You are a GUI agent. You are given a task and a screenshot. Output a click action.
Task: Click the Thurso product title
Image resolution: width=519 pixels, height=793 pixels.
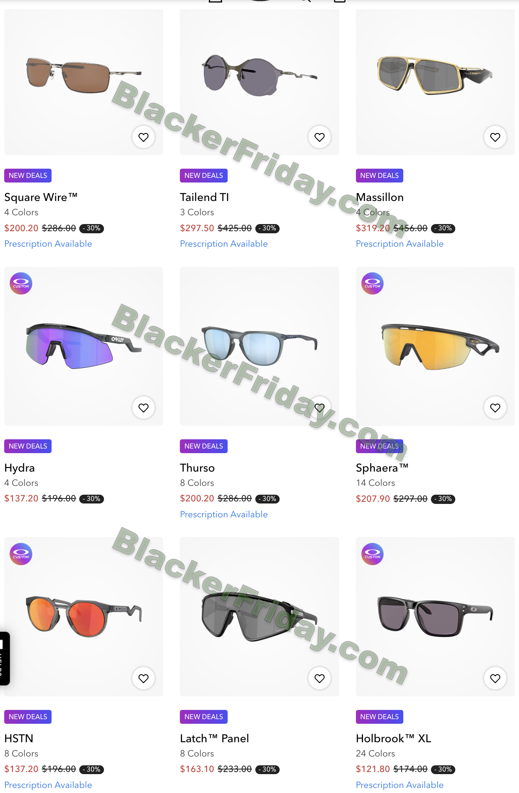click(197, 468)
